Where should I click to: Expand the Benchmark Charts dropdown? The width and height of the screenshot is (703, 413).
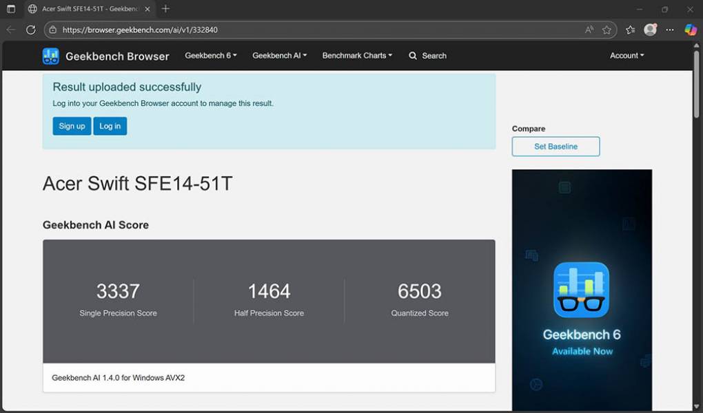tap(357, 56)
